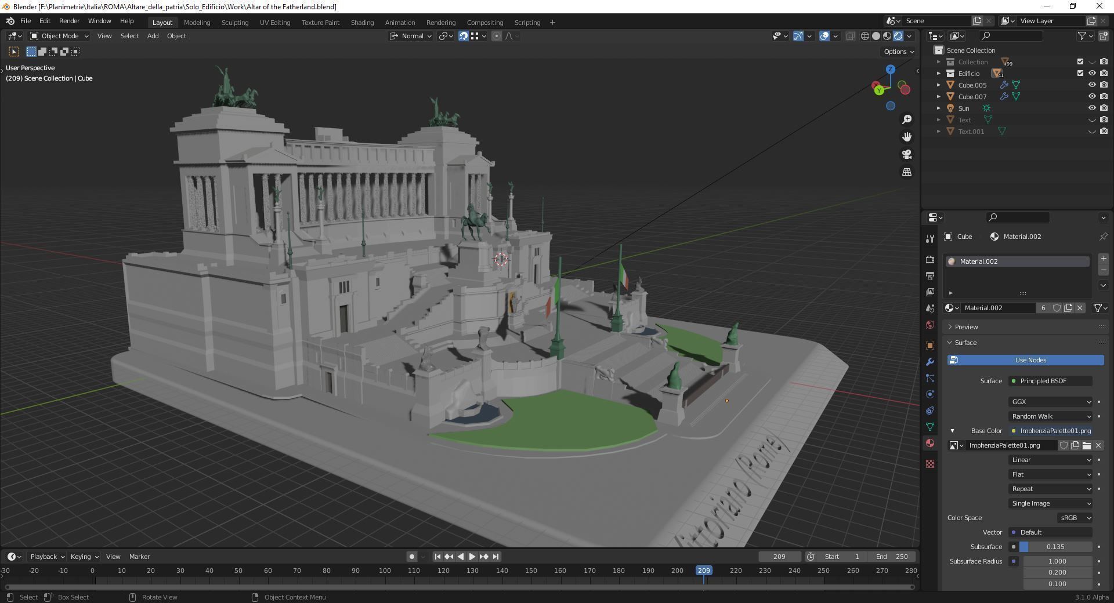Open the File menu

click(26, 21)
